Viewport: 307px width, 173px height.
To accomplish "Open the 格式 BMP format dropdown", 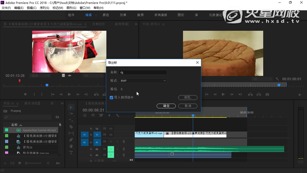I will click(143, 81).
